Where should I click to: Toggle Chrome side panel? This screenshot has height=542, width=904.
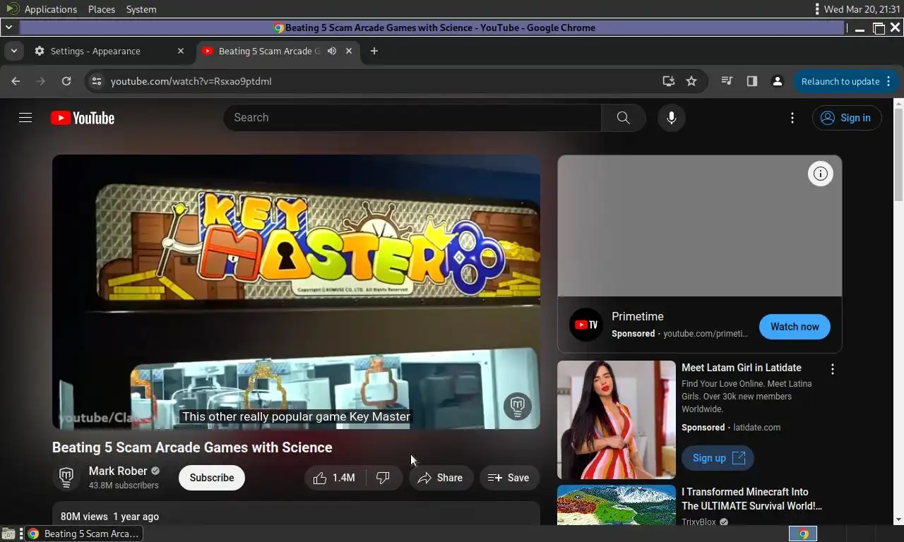(752, 81)
